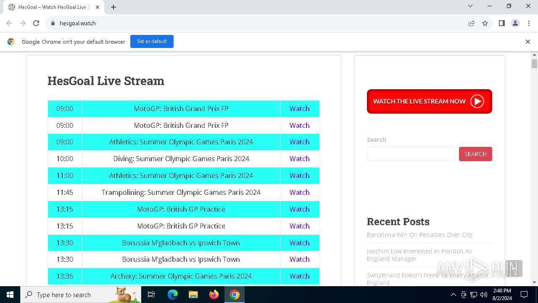The image size is (538, 303).
Task: Click the Chrome taskbar icon
Action: coord(235,295)
